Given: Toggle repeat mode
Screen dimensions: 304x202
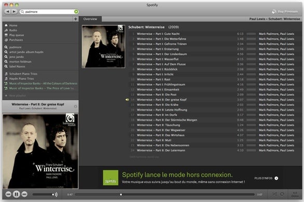Looking at the screenshot, I should [282, 194].
